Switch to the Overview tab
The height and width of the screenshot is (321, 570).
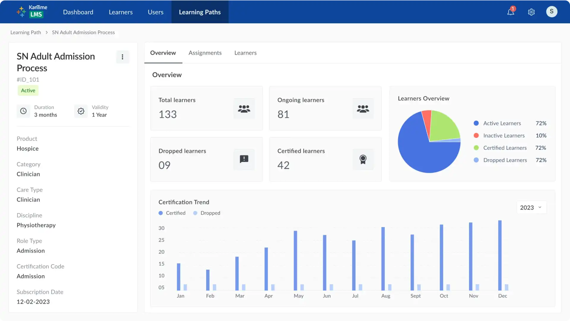[163, 53]
